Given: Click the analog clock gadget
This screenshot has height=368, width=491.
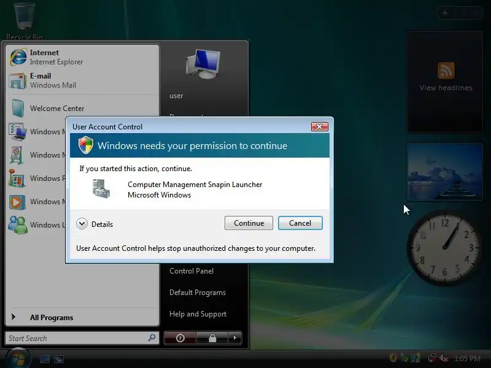Looking at the screenshot, I should point(444,248).
